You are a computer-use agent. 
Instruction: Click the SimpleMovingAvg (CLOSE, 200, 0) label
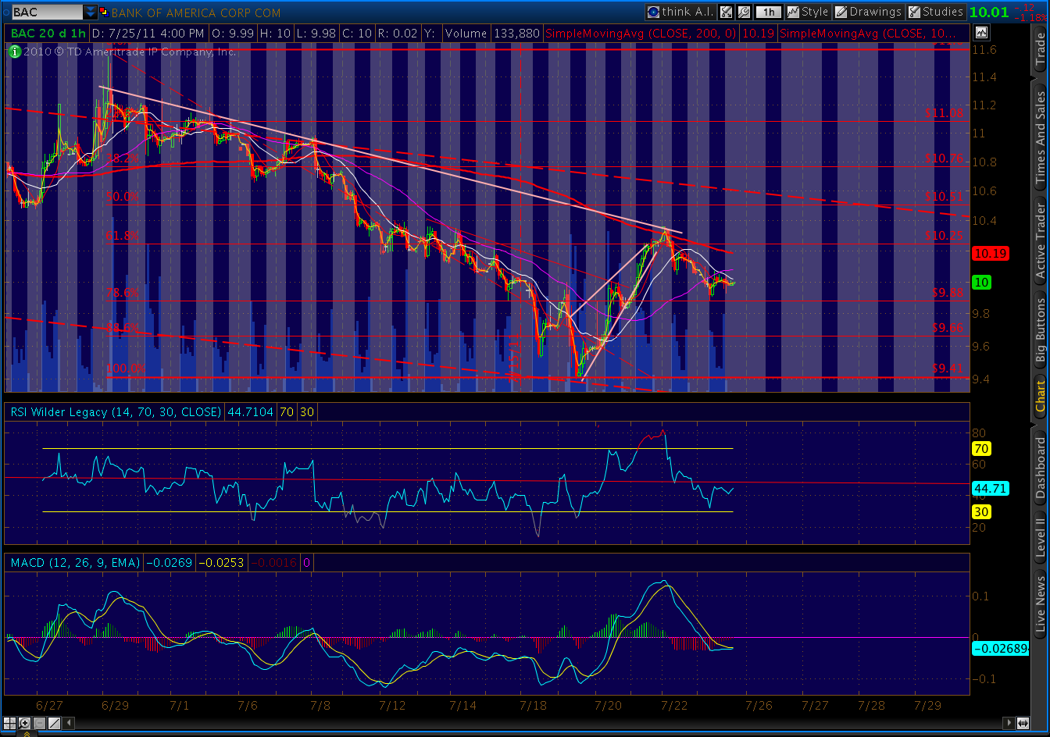[x=639, y=34]
